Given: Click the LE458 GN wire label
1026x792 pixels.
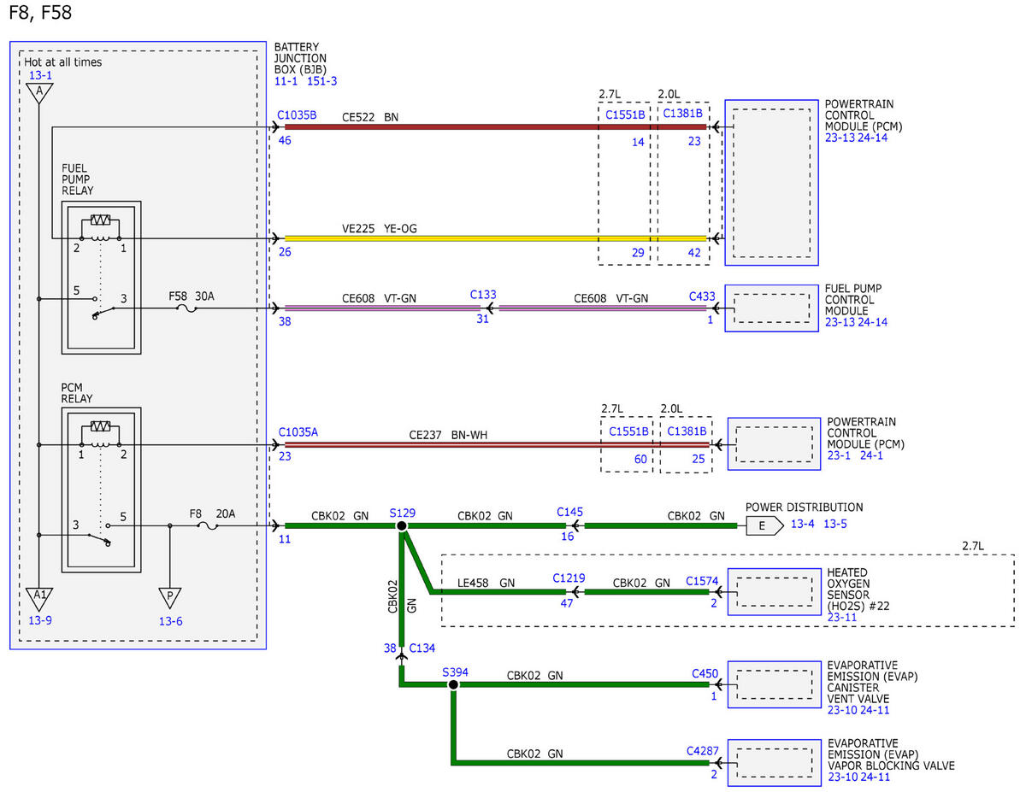Looking at the screenshot, I should [486, 583].
